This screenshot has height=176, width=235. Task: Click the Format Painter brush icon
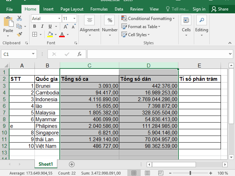coord(19,34)
